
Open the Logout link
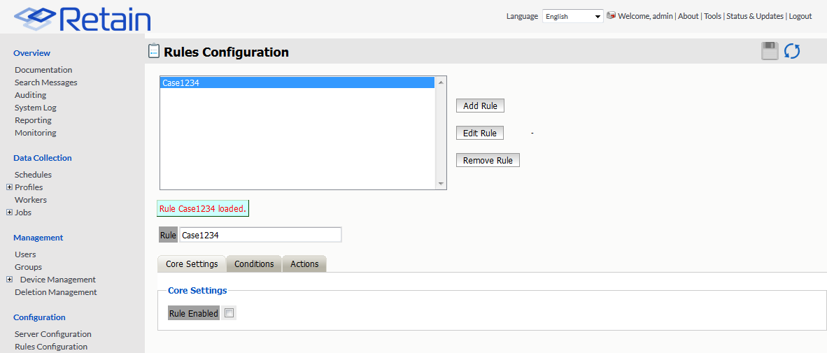coord(800,16)
